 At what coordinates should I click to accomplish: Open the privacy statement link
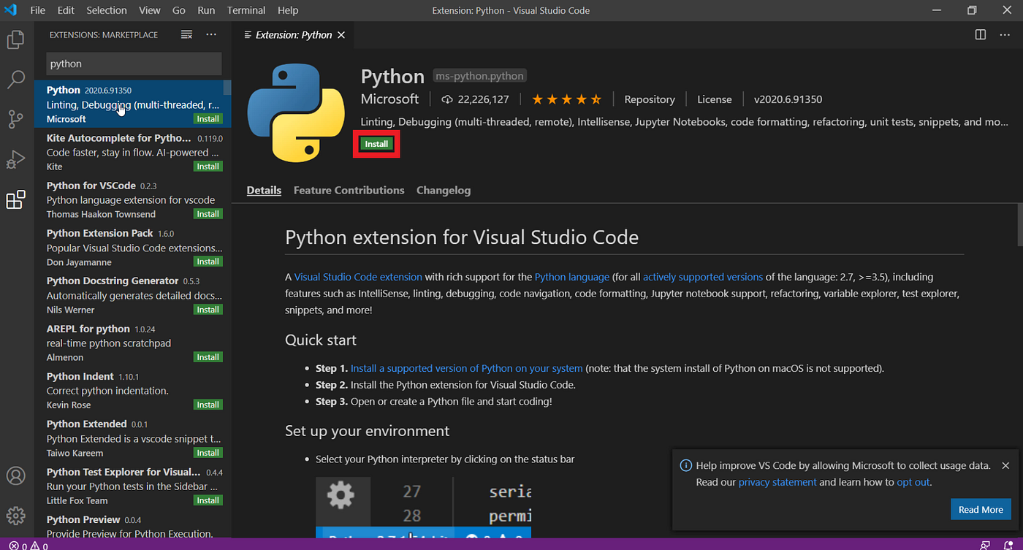pyautogui.click(x=777, y=482)
